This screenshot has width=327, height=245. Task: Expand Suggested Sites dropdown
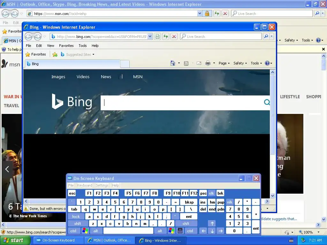(94, 55)
